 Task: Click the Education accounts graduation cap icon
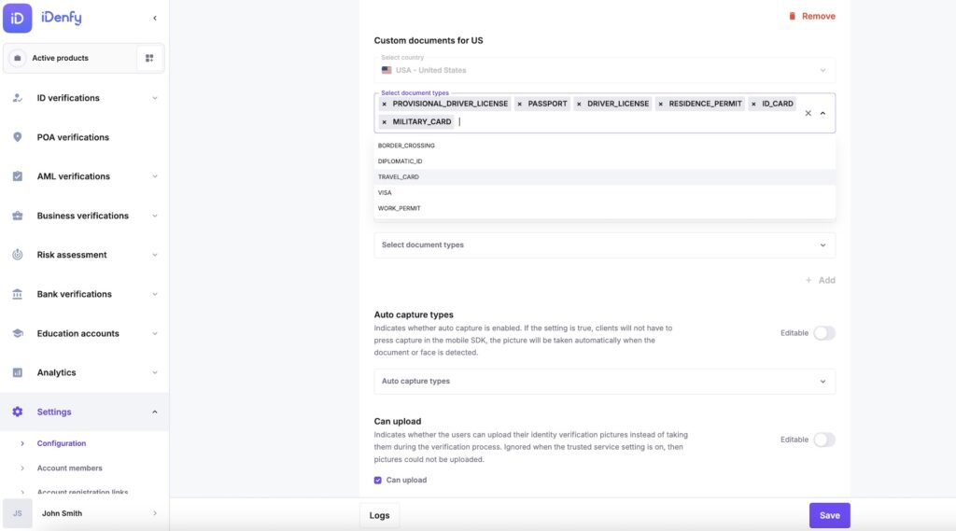click(x=18, y=333)
